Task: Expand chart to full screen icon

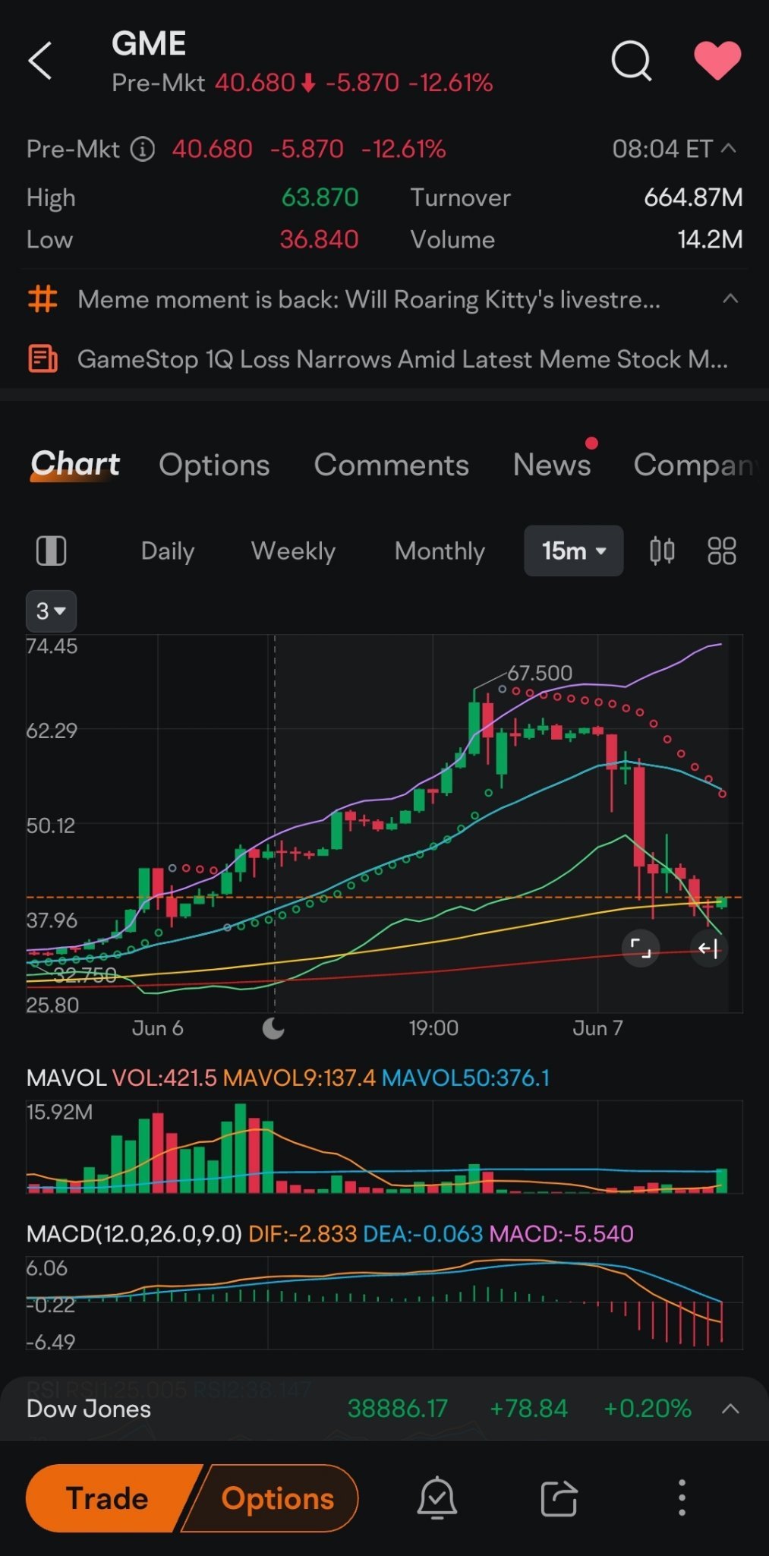Action: (641, 948)
